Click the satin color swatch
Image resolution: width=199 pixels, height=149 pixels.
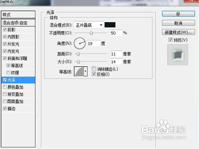tap(110, 25)
